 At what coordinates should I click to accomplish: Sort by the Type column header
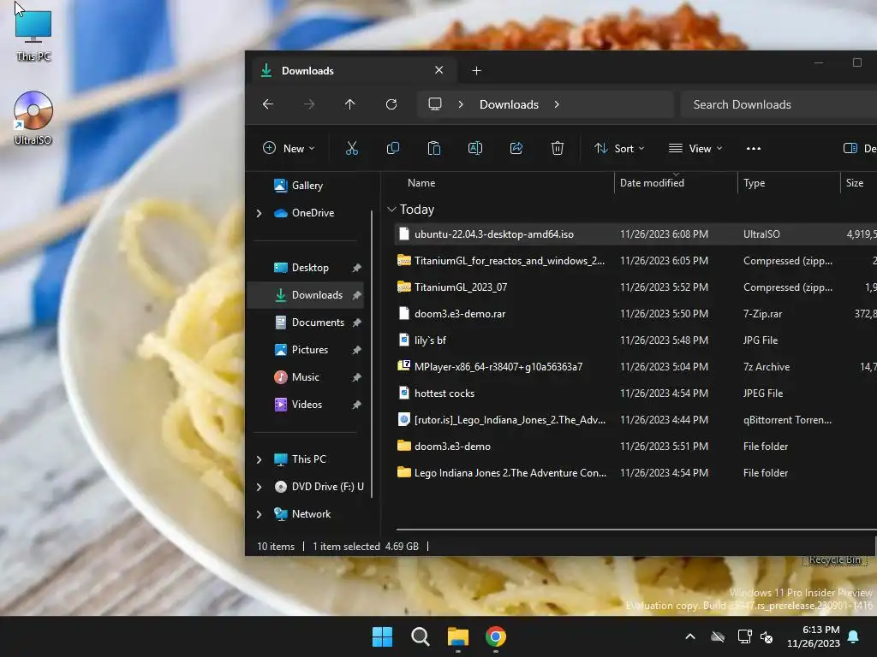(754, 183)
